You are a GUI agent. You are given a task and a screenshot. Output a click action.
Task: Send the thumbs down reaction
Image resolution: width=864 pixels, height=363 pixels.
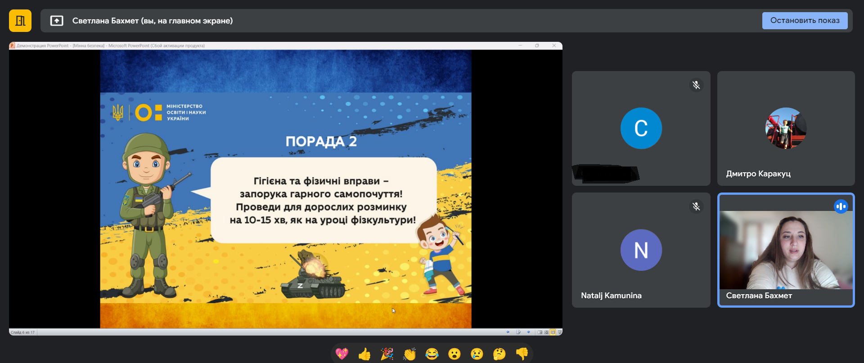[522, 354]
